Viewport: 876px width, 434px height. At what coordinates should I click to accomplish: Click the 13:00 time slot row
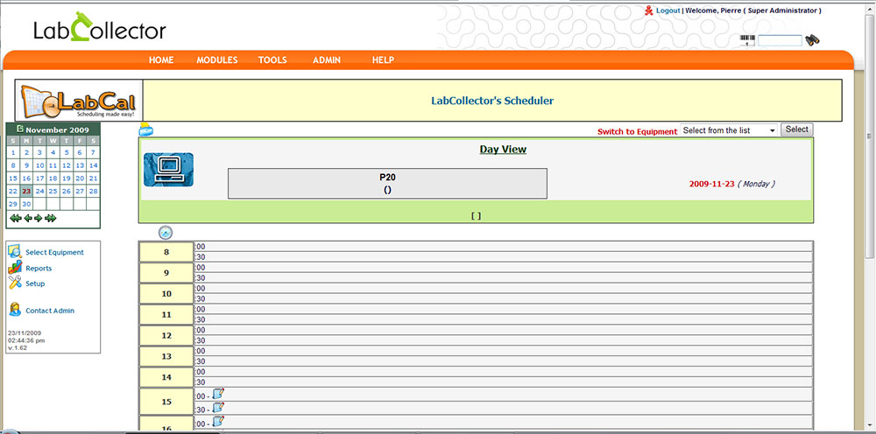503,351
